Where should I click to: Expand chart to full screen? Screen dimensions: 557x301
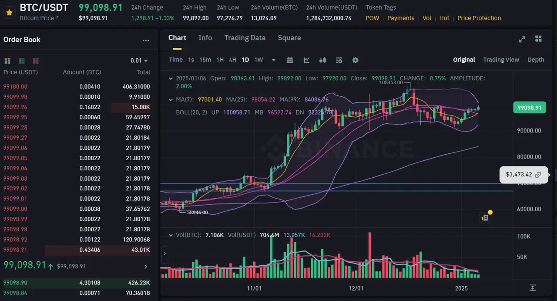point(522,39)
